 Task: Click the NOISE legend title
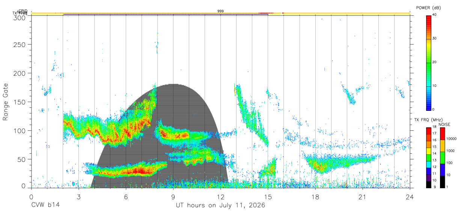click(444, 124)
